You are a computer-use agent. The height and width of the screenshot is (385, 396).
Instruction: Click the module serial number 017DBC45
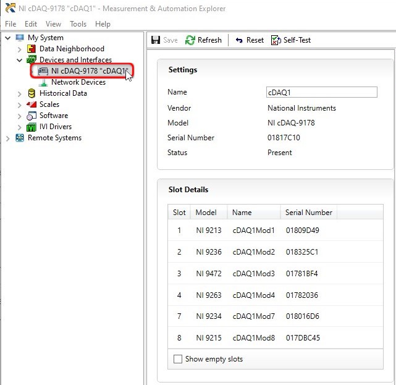303,338
